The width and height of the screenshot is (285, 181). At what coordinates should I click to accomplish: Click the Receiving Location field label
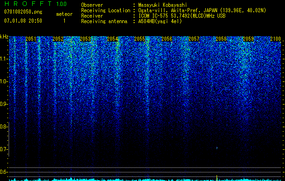point(106,10)
